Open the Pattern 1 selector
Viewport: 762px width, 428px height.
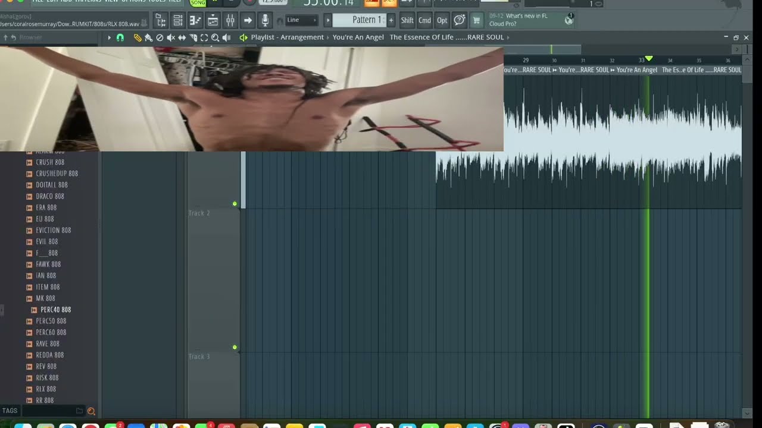coord(360,20)
